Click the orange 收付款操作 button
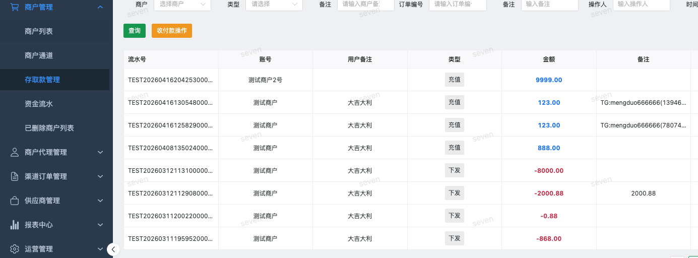Viewport: 698px width, 258px height. (172, 31)
